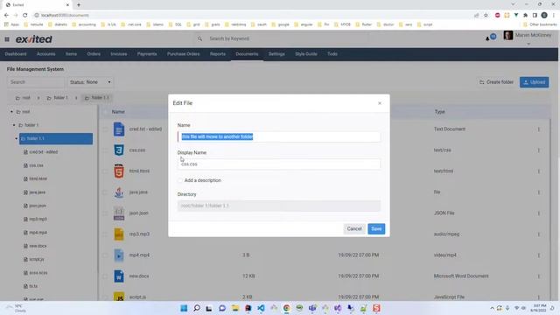Click the CSS3 icon for css.css
Viewport: 560px width, 315px height.
119,150
